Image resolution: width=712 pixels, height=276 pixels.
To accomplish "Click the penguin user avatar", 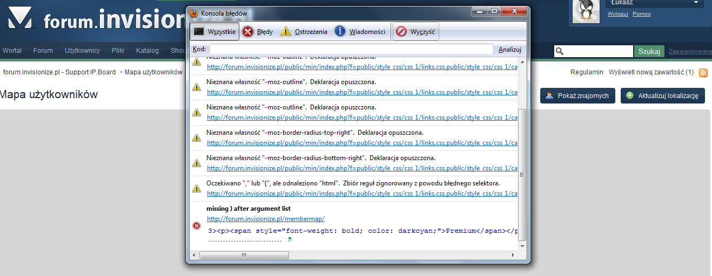I will coord(586,11).
